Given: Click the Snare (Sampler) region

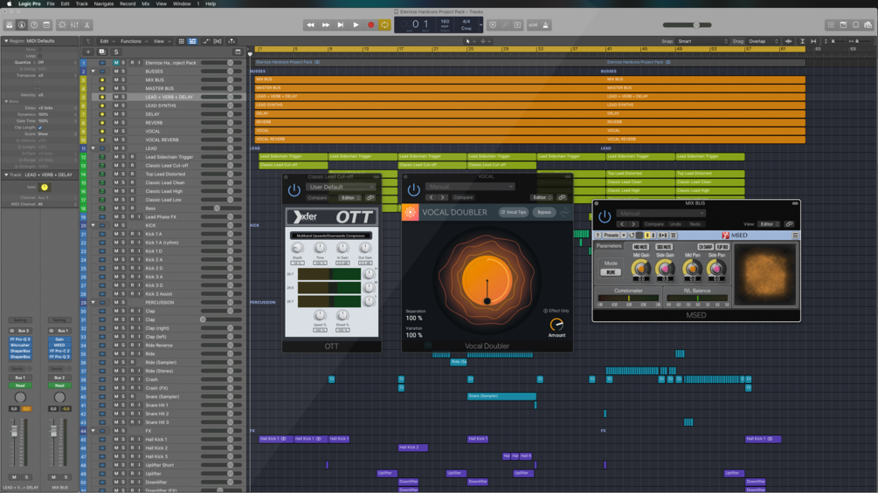Looking at the screenshot, I should pyautogui.click(x=501, y=396).
